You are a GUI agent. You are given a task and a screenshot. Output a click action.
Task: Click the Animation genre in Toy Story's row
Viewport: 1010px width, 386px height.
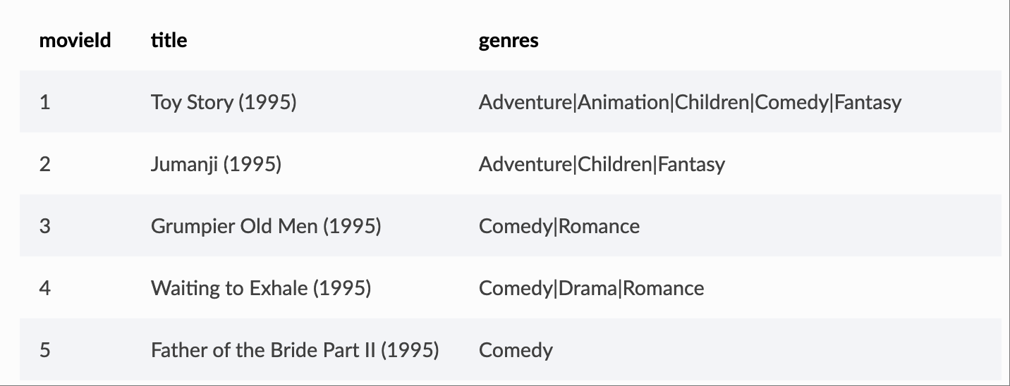point(623,102)
